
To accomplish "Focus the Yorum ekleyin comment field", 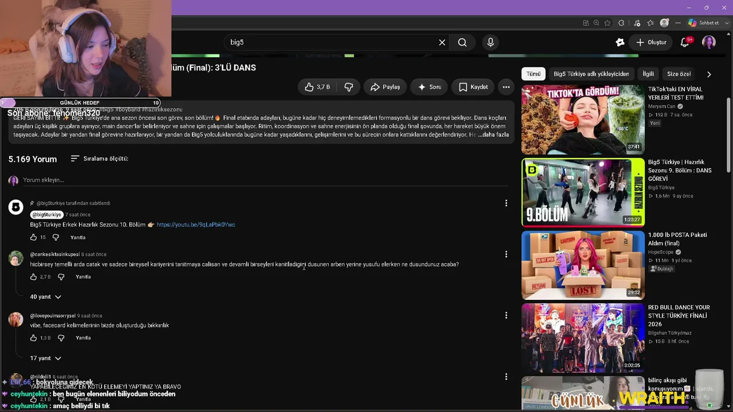I will 265,180.
